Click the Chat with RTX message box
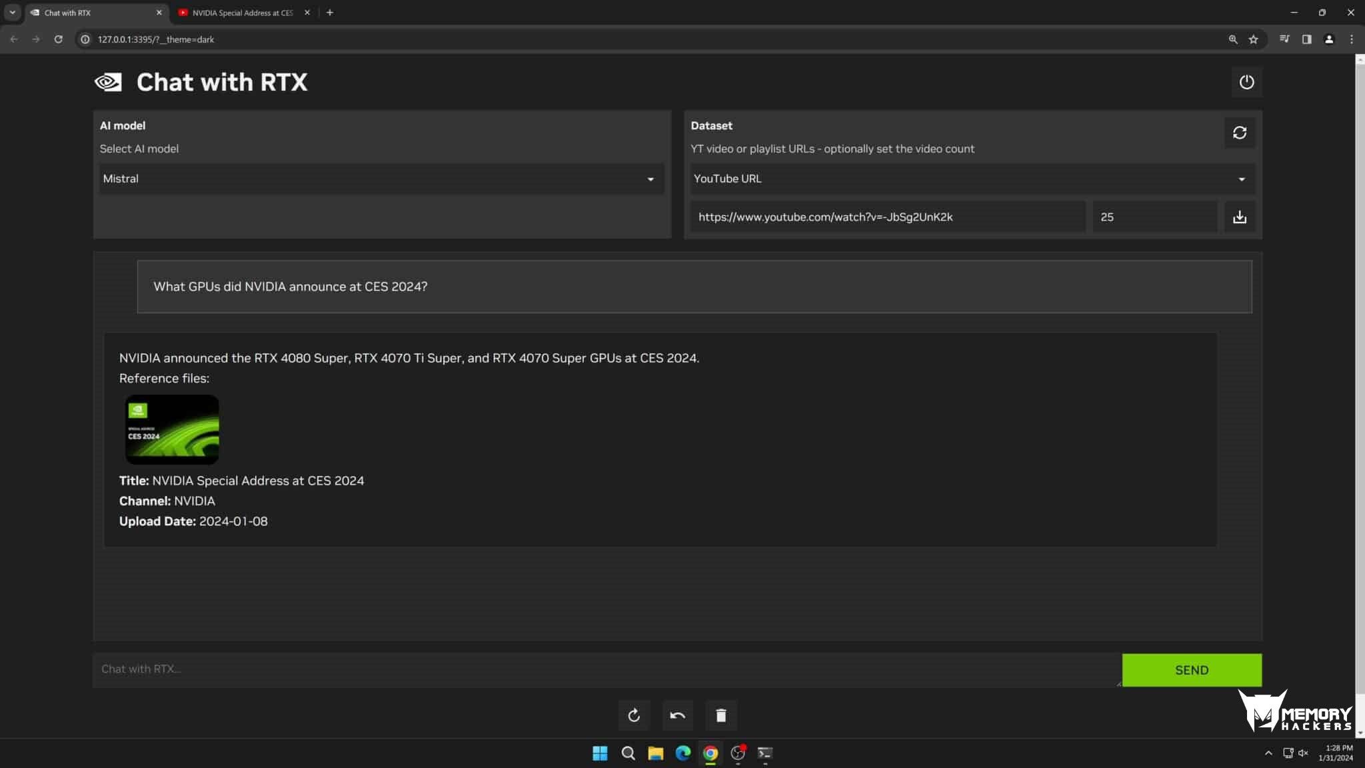Screen dimensions: 1365x768 click(607, 669)
